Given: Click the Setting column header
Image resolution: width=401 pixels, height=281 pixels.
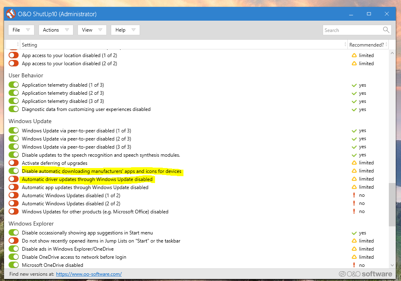Looking at the screenshot, I should [183, 45].
